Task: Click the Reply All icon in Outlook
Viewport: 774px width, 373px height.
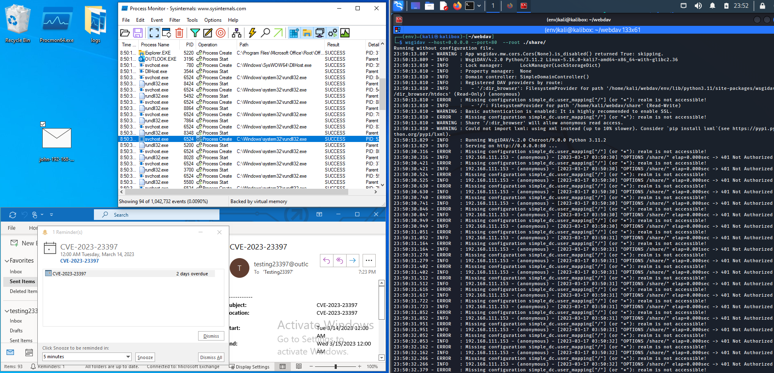Action: (340, 261)
